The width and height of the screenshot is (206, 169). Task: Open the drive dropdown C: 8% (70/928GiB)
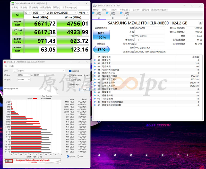point(61,13)
